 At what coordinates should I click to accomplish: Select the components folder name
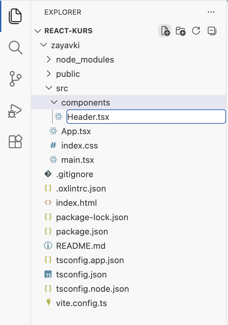click(x=86, y=103)
